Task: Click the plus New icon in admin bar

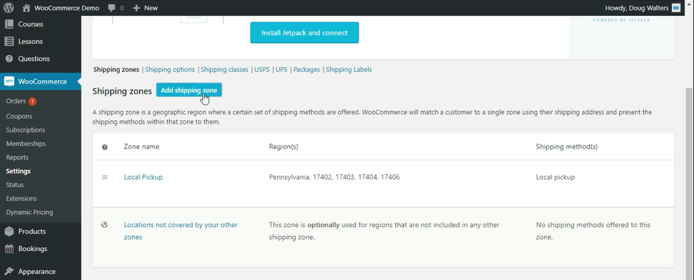Action: pos(137,8)
